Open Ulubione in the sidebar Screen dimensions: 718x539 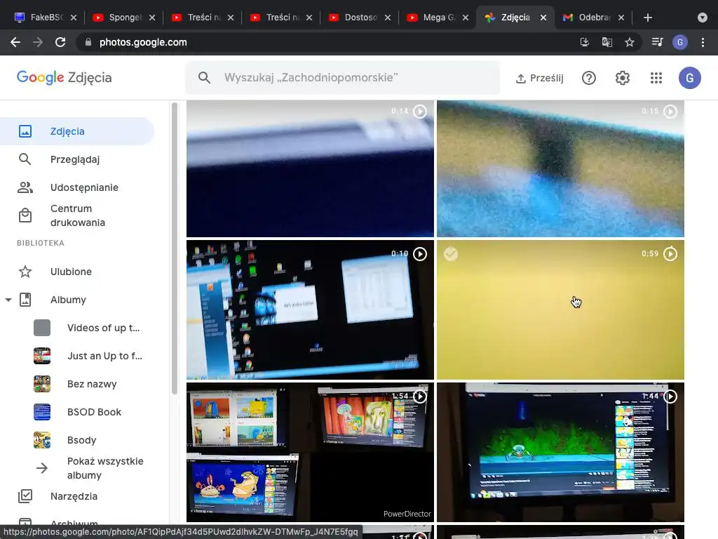pyautogui.click(x=77, y=272)
